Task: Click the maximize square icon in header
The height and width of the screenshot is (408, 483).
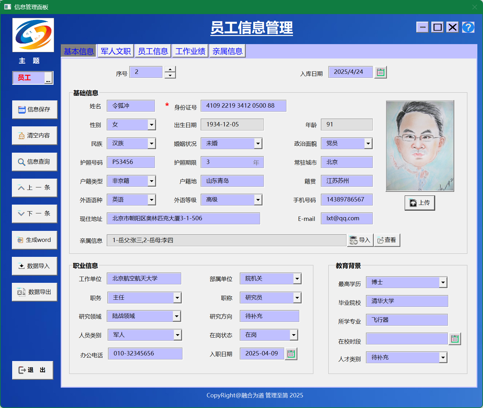Action: point(438,27)
